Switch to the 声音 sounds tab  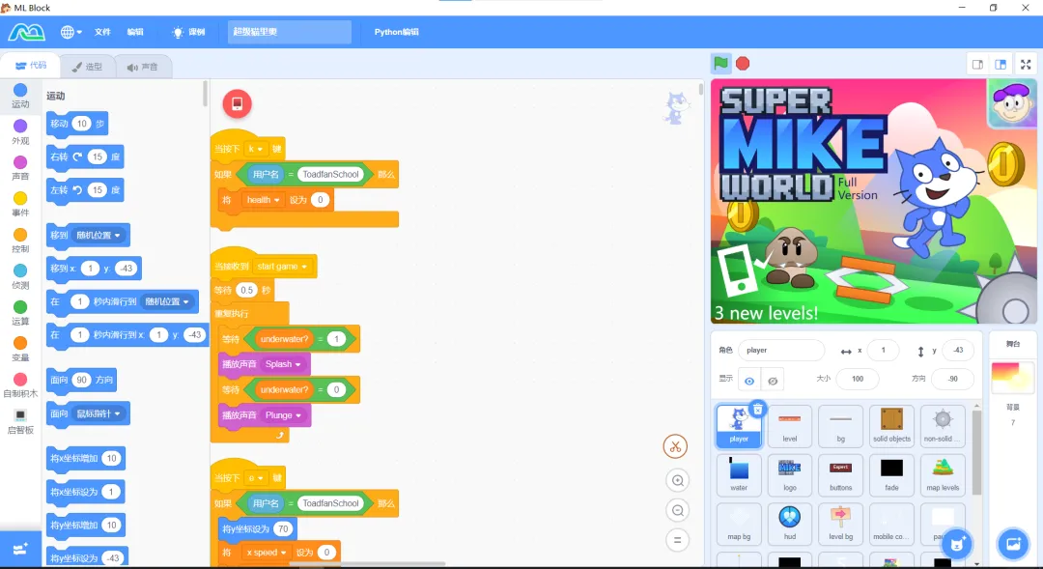point(142,67)
